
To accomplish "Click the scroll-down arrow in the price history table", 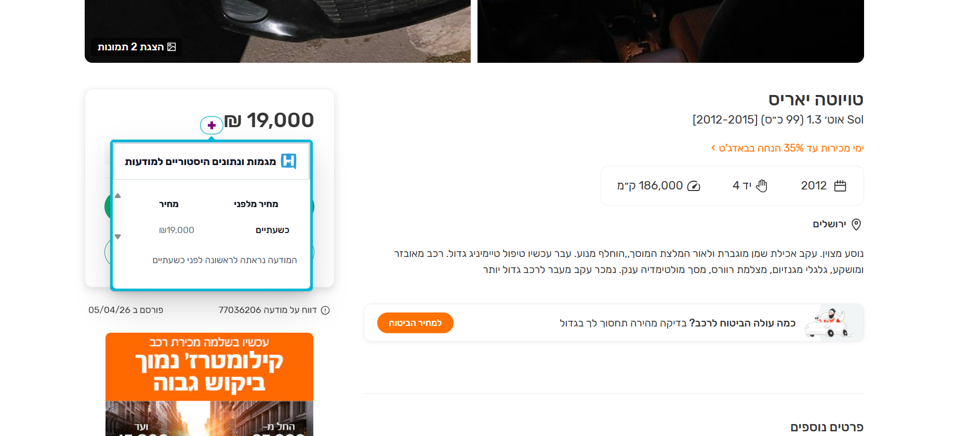I will click(x=117, y=237).
